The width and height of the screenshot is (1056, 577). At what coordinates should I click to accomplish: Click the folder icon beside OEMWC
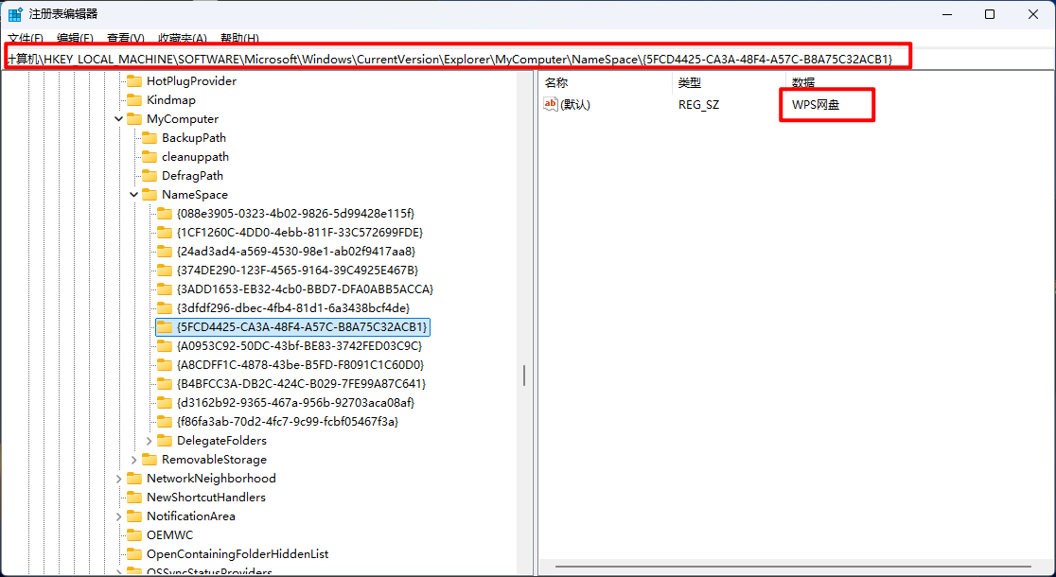pyautogui.click(x=133, y=535)
